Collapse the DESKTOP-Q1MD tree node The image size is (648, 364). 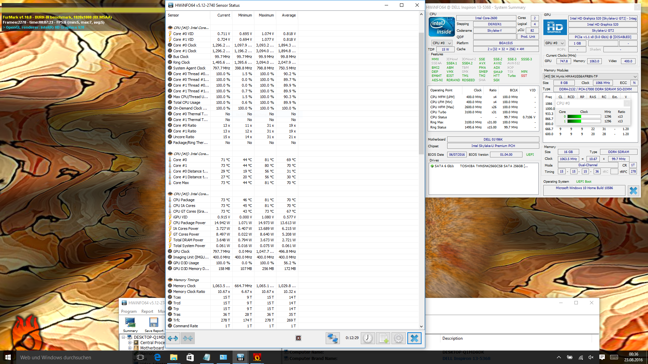pos(124,337)
